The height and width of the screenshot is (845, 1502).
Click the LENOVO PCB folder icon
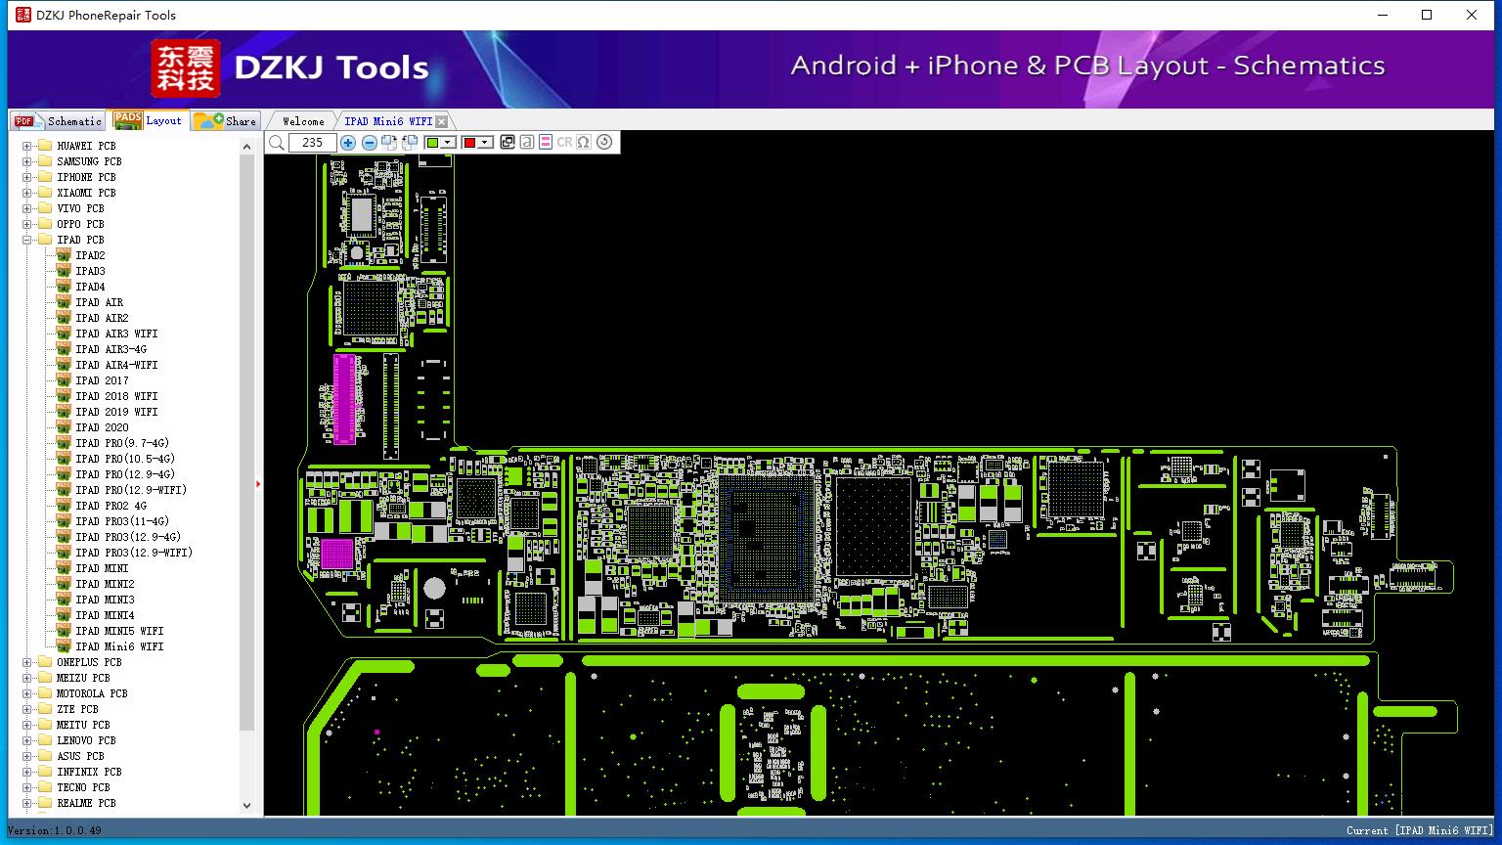pyautogui.click(x=44, y=740)
